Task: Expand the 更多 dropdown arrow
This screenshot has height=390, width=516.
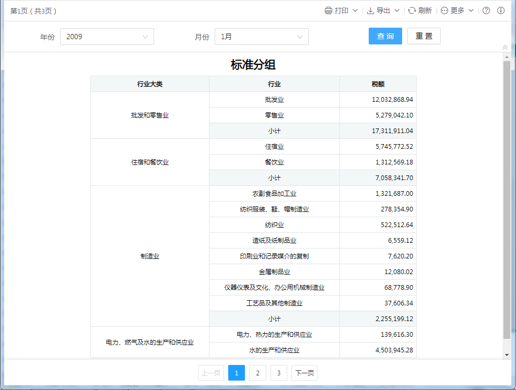Action: coord(471,10)
